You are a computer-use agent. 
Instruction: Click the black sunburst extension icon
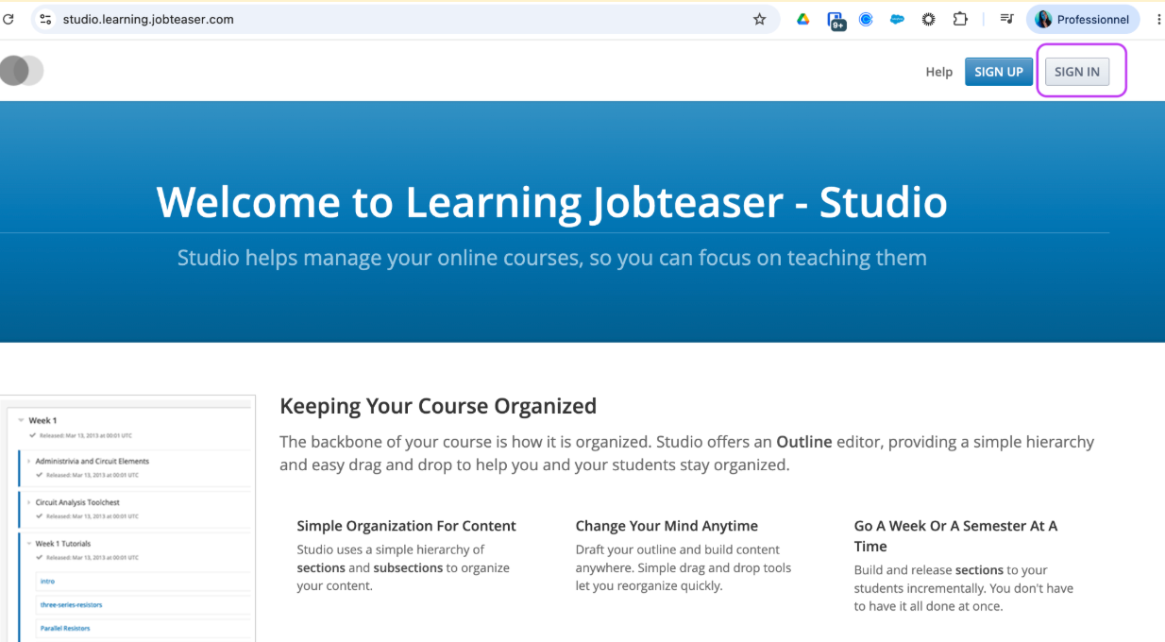coord(928,19)
